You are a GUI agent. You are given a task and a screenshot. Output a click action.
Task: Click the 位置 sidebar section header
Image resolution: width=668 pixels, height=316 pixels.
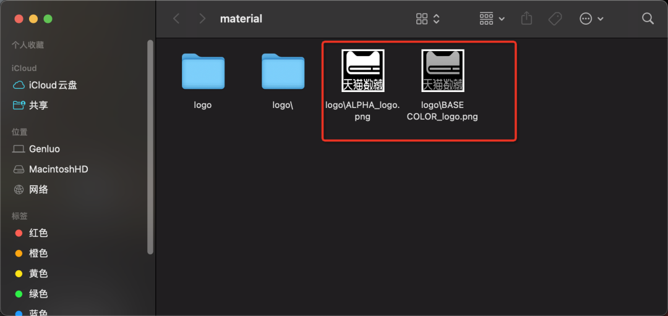point(19,132)
